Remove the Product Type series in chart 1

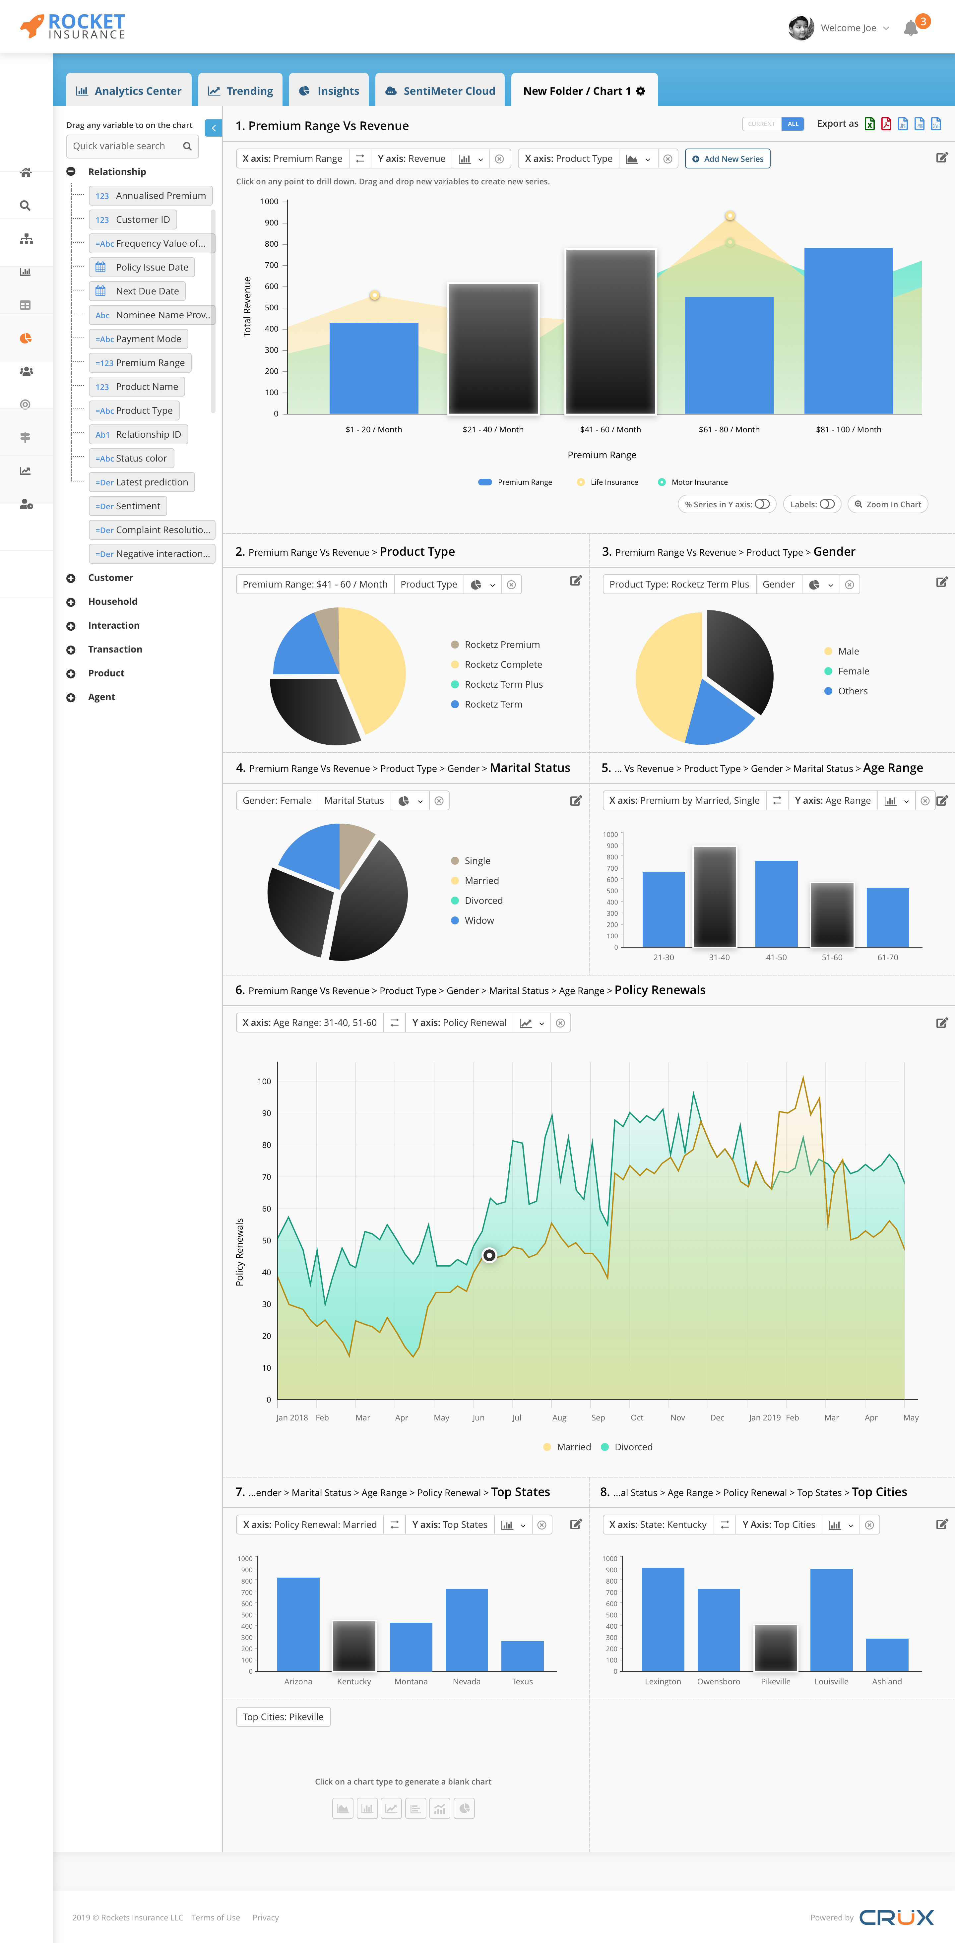[668, 159]
